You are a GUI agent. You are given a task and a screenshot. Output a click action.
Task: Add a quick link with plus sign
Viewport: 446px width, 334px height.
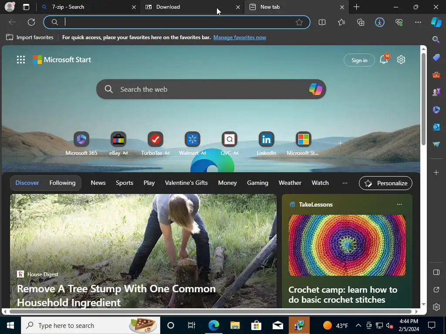click(x=341, y=143)
